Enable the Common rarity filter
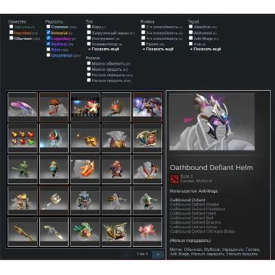275x275 pixels. (x=48, y=27)
